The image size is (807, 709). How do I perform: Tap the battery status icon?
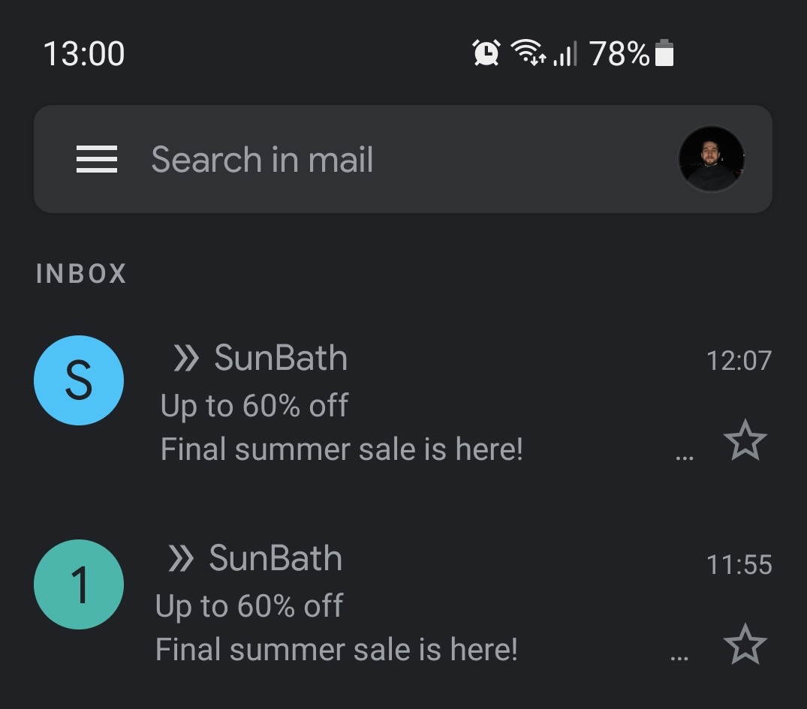(664, 54)
